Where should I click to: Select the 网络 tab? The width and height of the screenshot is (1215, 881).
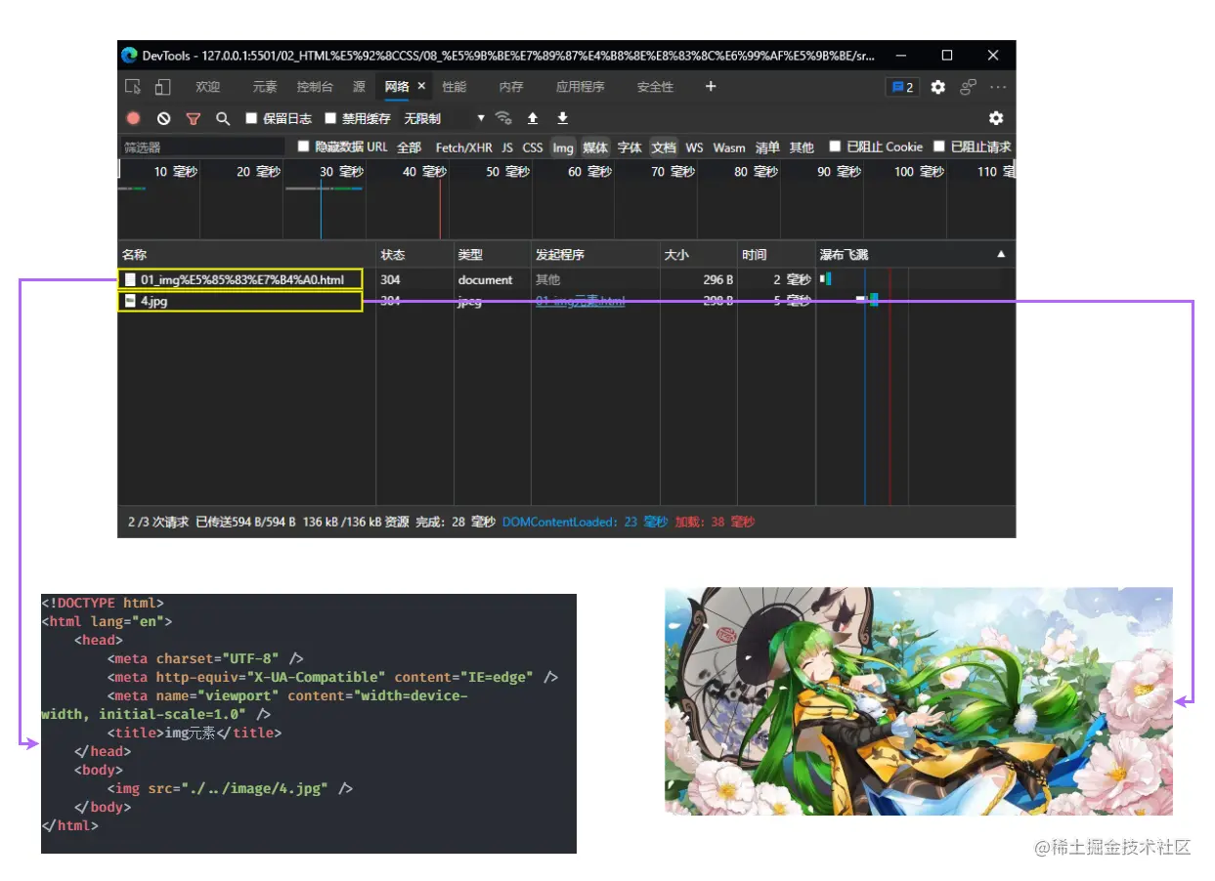point(397,87)
